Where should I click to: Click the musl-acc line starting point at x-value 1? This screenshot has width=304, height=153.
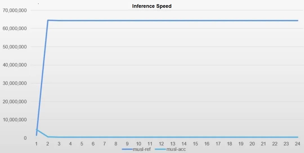[37, 130]
